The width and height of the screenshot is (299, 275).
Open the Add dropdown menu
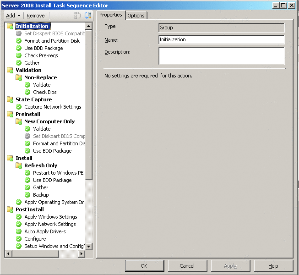[x=13, y=16]
